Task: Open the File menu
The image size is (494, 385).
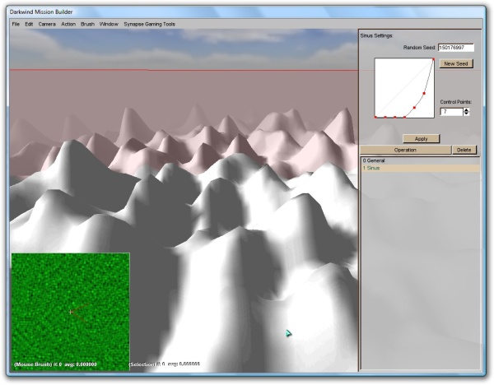Action: point(16,24)
